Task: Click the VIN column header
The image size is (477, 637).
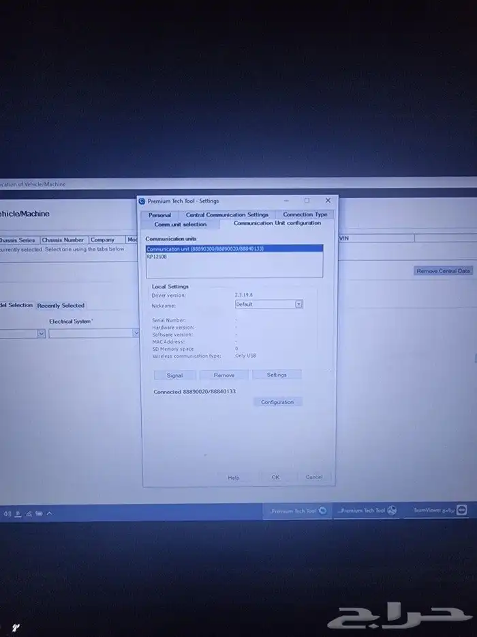Action: click(x=376, y=238)
